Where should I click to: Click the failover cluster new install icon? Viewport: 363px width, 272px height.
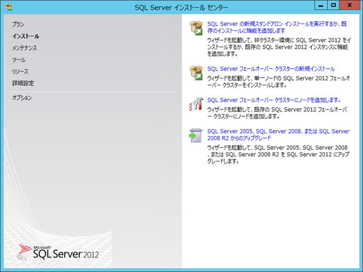pos(196,73)
